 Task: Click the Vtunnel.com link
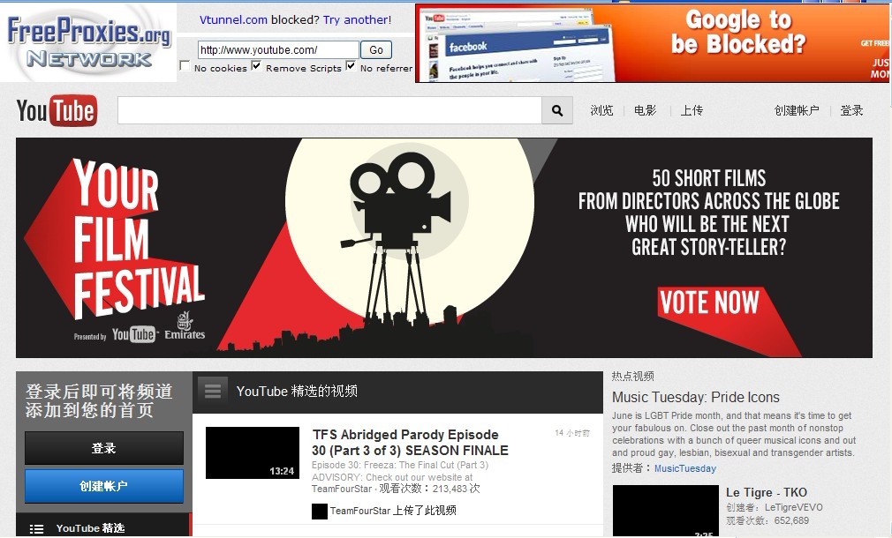(x=233, y=19)
